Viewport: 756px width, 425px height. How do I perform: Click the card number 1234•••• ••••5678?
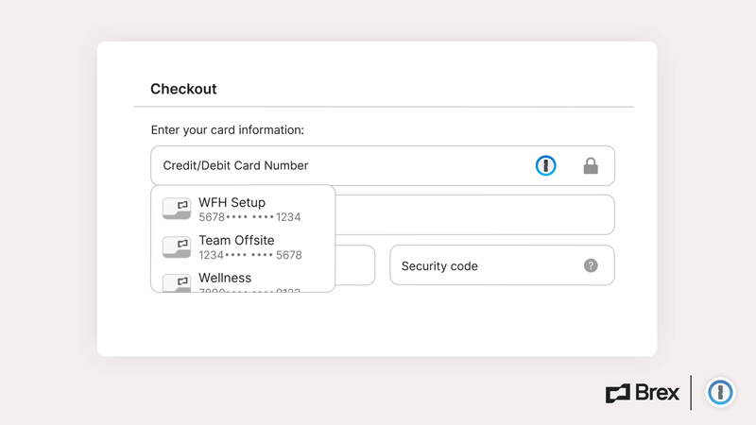pyautogui.click(x=250, y=255)
